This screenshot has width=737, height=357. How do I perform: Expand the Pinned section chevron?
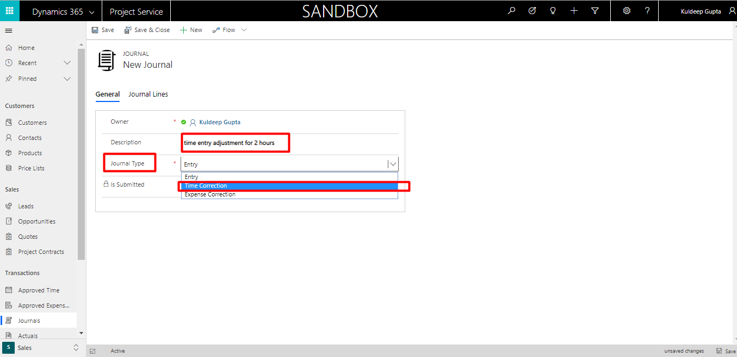point(67,79)
